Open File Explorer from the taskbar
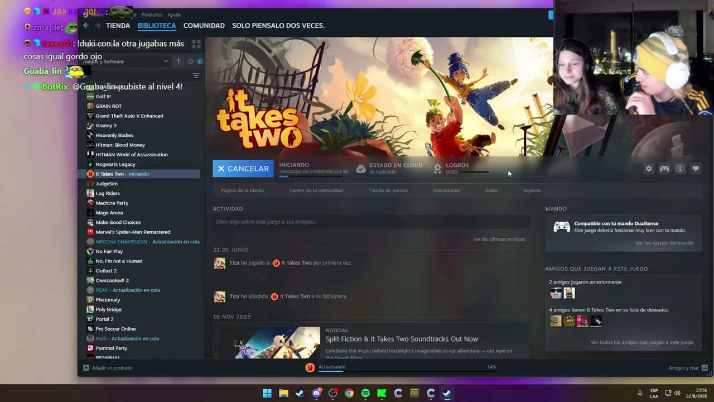 click(x=283, y=393)
